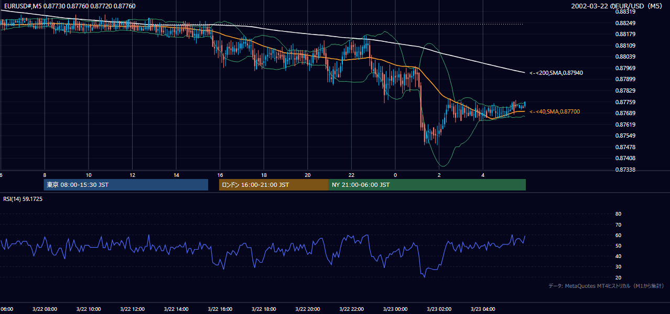Viewport: 670px width, 314px height.
Task: Click the NY 21:00-06:00 JST session bar
Action: [x=427, y=185]
